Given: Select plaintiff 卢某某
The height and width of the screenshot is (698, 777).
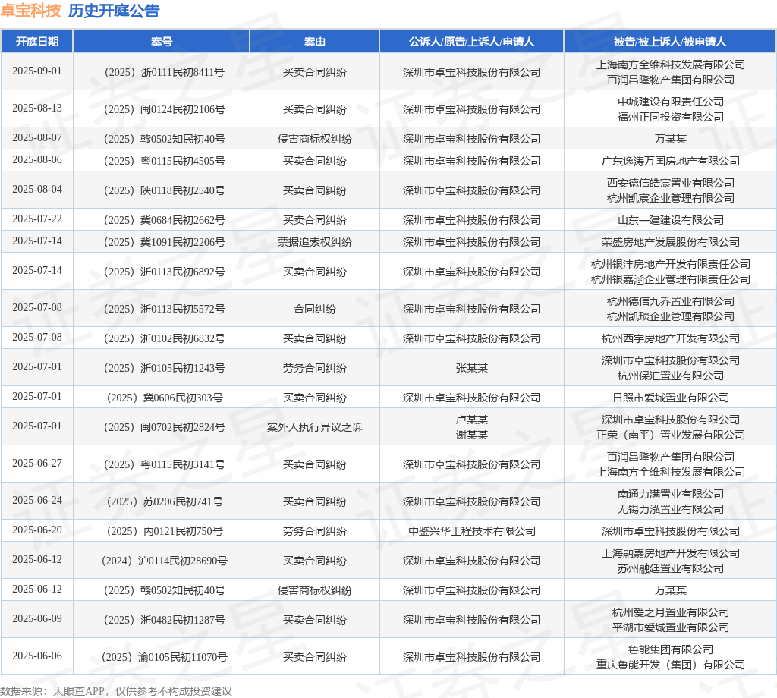Looking at the screenshot, I should pyautogui.click(x=472, y=420).
